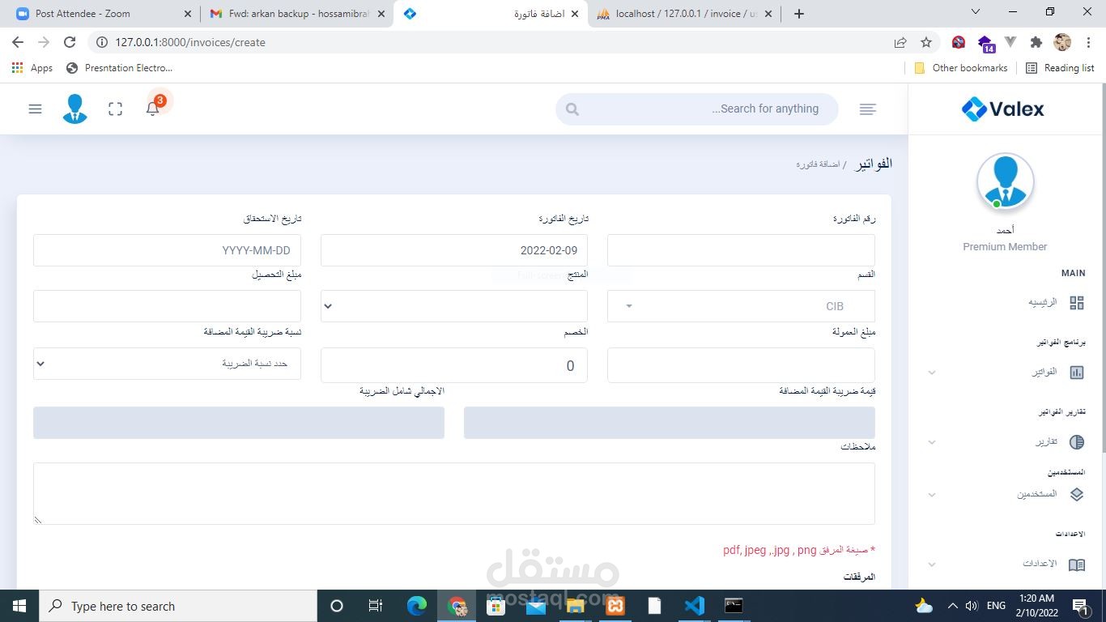Open the terminal window from taskbar
The image size is (1106, 622).
734,605
